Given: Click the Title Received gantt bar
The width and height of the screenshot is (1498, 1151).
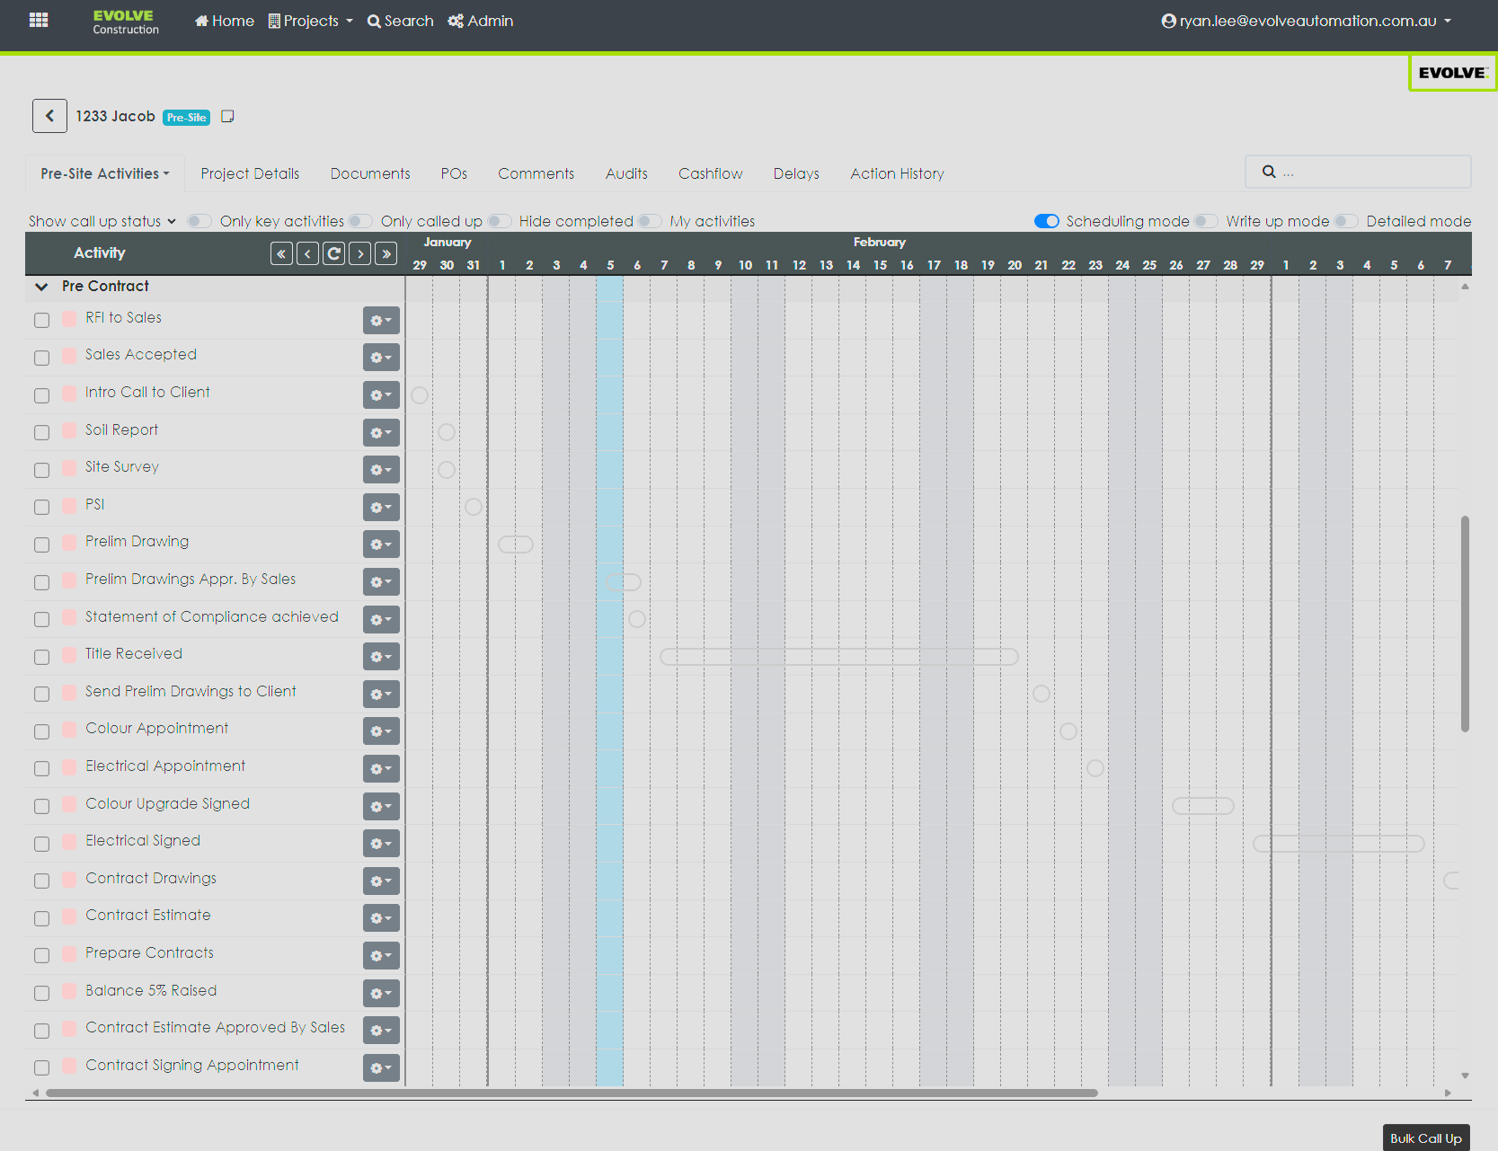Looking at the screenshot, I should point(838,657).
